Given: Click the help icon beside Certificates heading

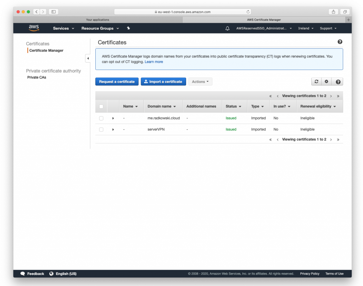Looking at the screenshot, I should point(340,42).
